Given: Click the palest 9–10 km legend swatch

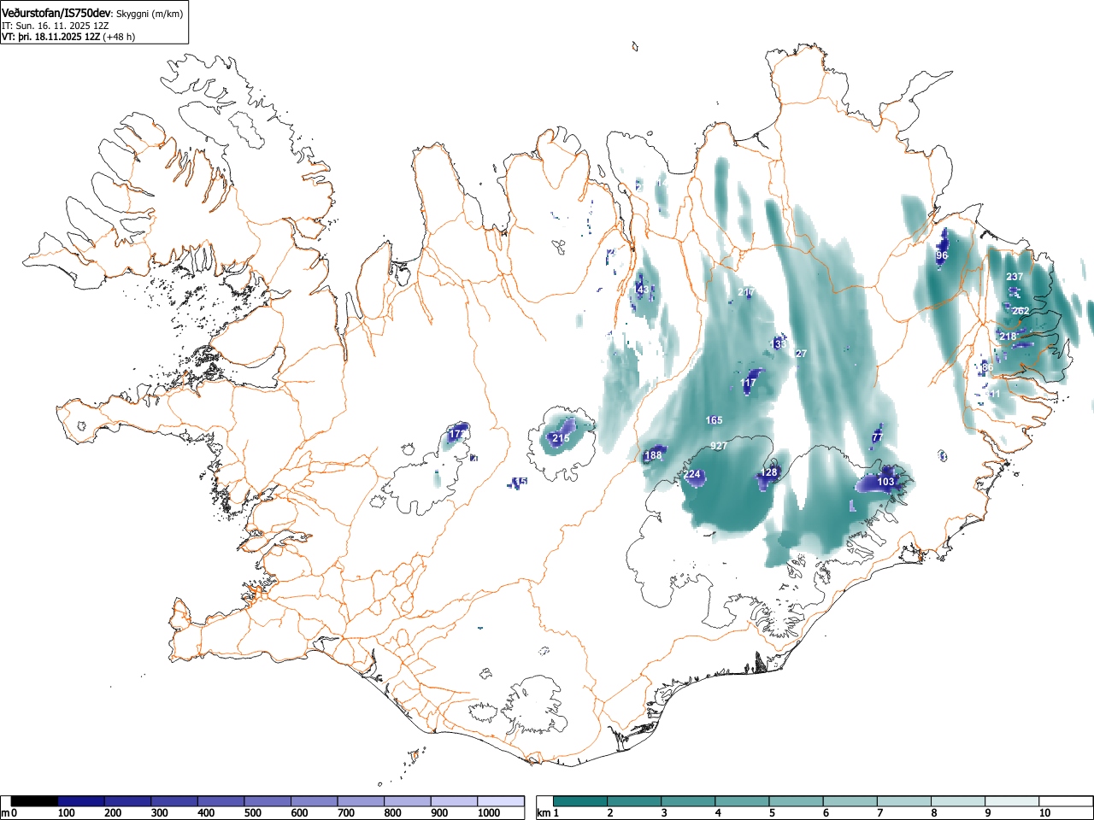Looking at the screenshot, I should [x=1011, y=801].
